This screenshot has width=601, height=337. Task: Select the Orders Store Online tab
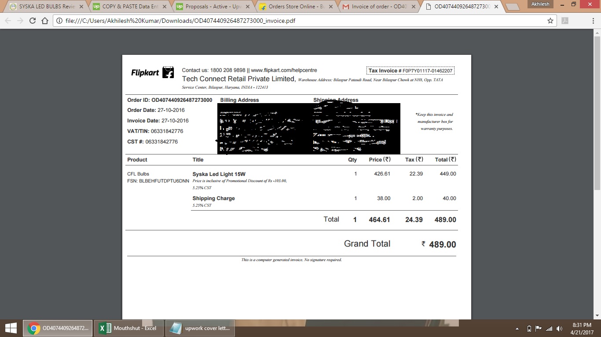tap(294, 7)
